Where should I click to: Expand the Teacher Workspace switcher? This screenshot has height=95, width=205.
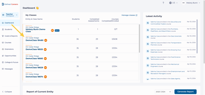(10, 15)
